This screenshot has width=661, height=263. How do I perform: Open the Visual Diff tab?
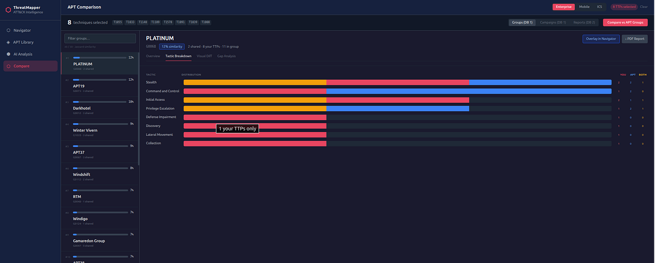(204, 56)
